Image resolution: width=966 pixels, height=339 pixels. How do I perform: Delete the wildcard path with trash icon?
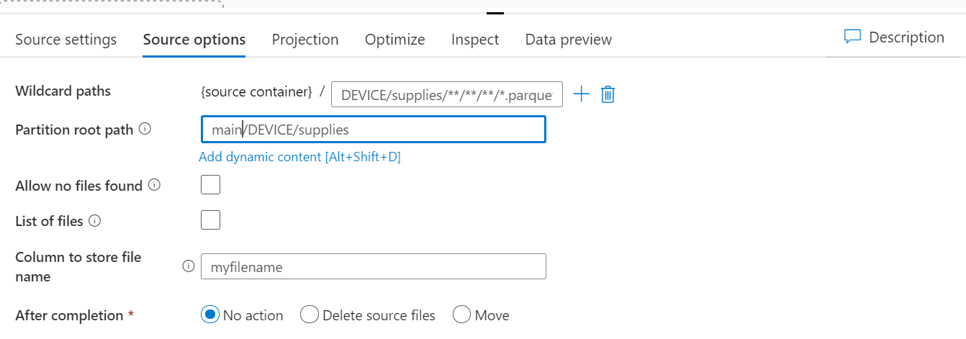[x=608, y=94]
